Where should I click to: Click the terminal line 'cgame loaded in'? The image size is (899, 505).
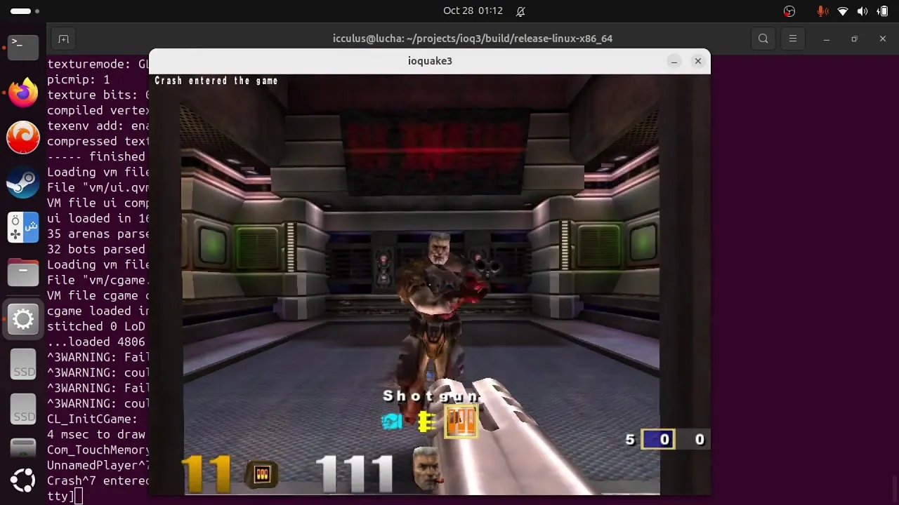point(98,311)
